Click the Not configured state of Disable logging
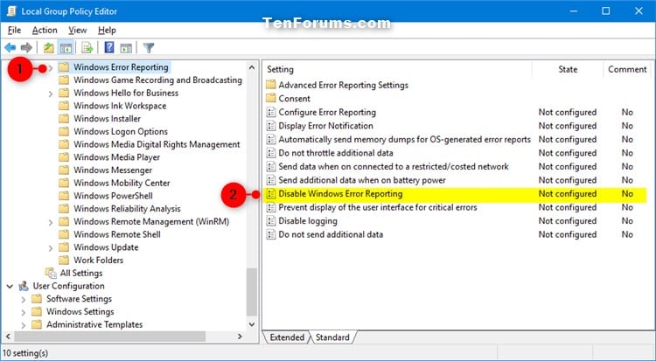The width and height of the screenshot is (656, 361). [568, 221]
